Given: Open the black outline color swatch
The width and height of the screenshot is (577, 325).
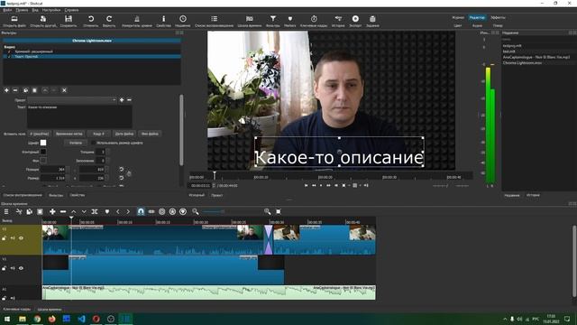Looking at the screenshot, I should pyautogui.click(x=43, y=152).
